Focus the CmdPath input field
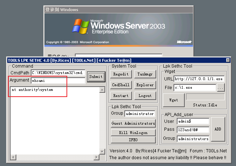The width and height of the screenshot is (236, 166). point(58,73)
